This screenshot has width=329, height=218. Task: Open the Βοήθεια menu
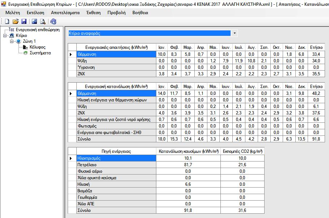(x=140, y=13)
